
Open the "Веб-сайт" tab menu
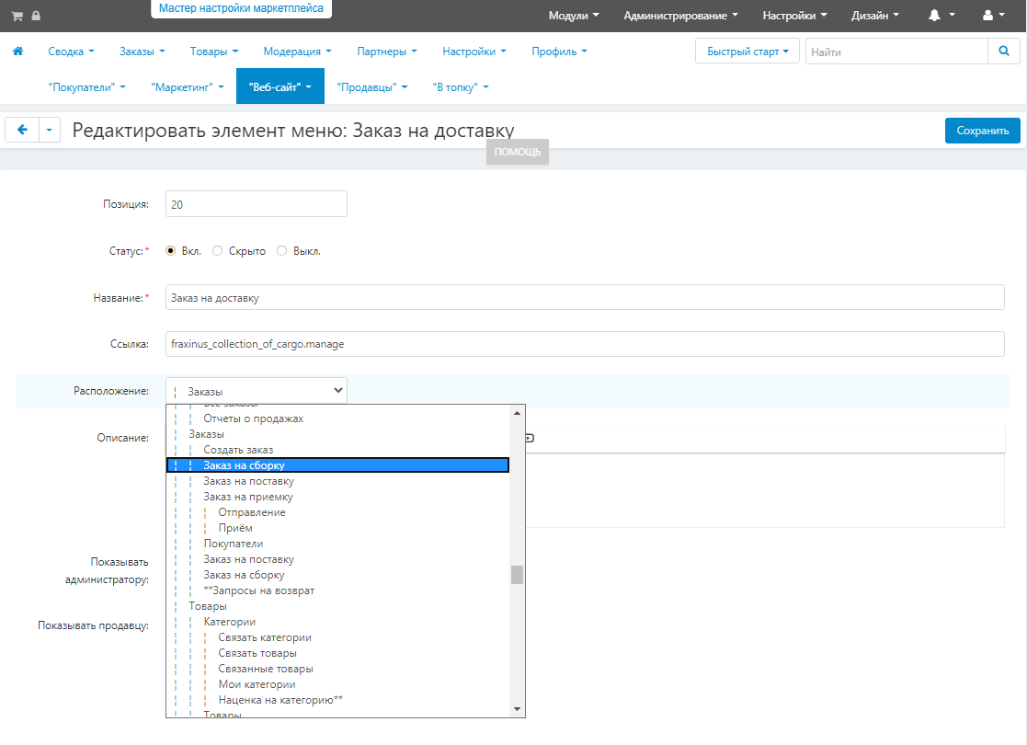click(280, 86)
